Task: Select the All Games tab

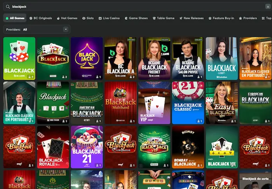Action: pos(15,18)
